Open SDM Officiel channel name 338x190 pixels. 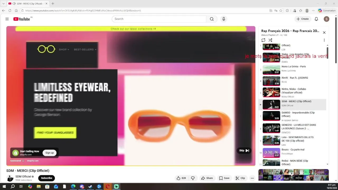pos(23,177)
